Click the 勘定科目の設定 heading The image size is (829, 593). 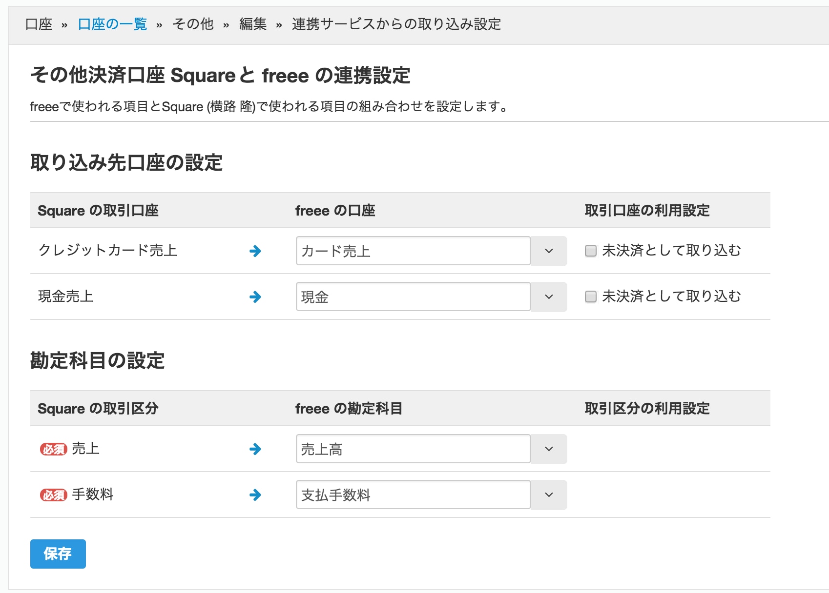pyautogui.click(x=98, y=361)
